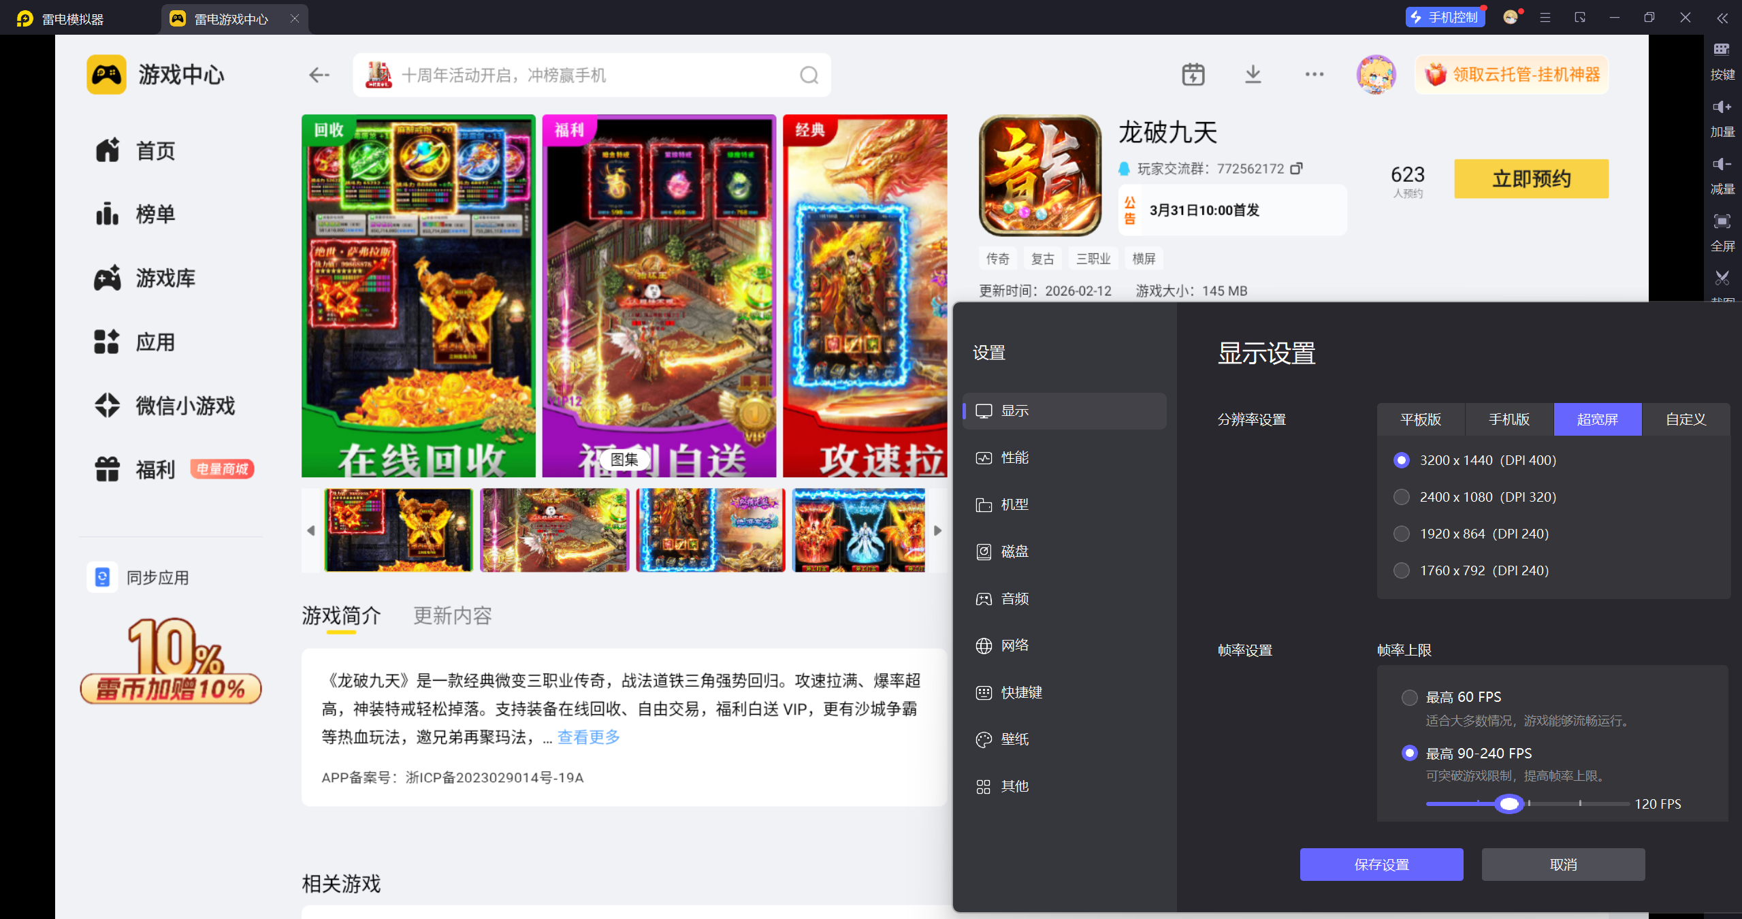Open keyboard mapping (按键) icon

pos(1722,50)
